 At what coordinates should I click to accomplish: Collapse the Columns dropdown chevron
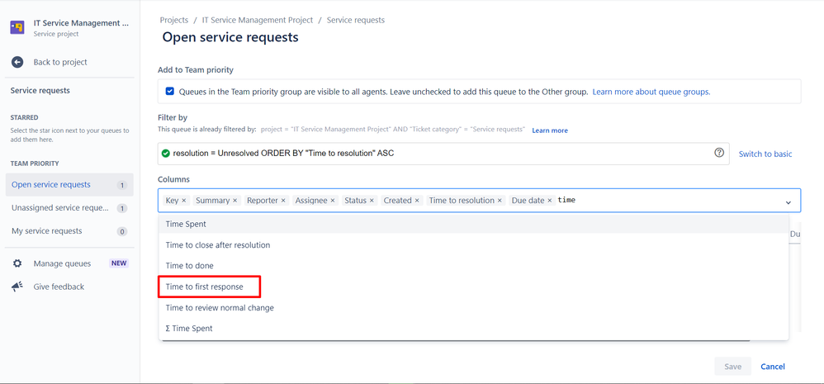pyautogui.click(x=788, y=201)
